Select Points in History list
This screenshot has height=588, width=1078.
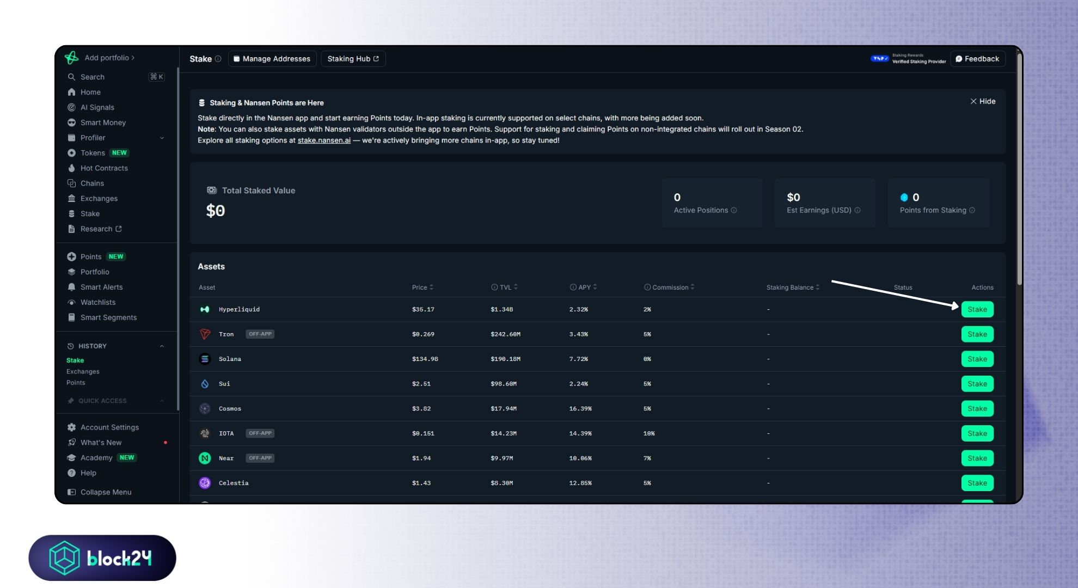76,383
